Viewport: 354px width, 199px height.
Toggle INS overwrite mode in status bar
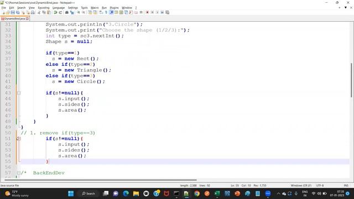[x=346, y=186]
